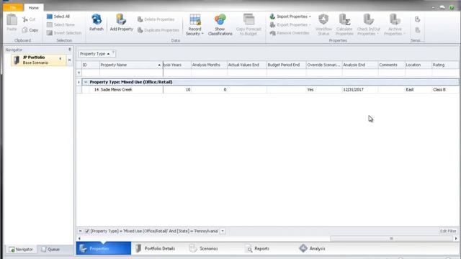Click the Copy icon

(25, 30)
